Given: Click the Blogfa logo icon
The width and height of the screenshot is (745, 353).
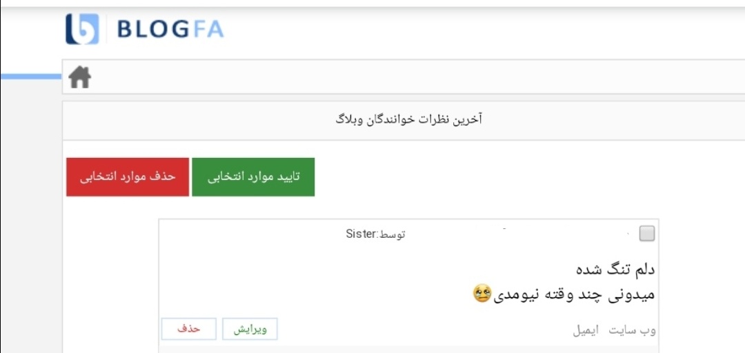Looking at the screenshot, I should click(82, 28).
